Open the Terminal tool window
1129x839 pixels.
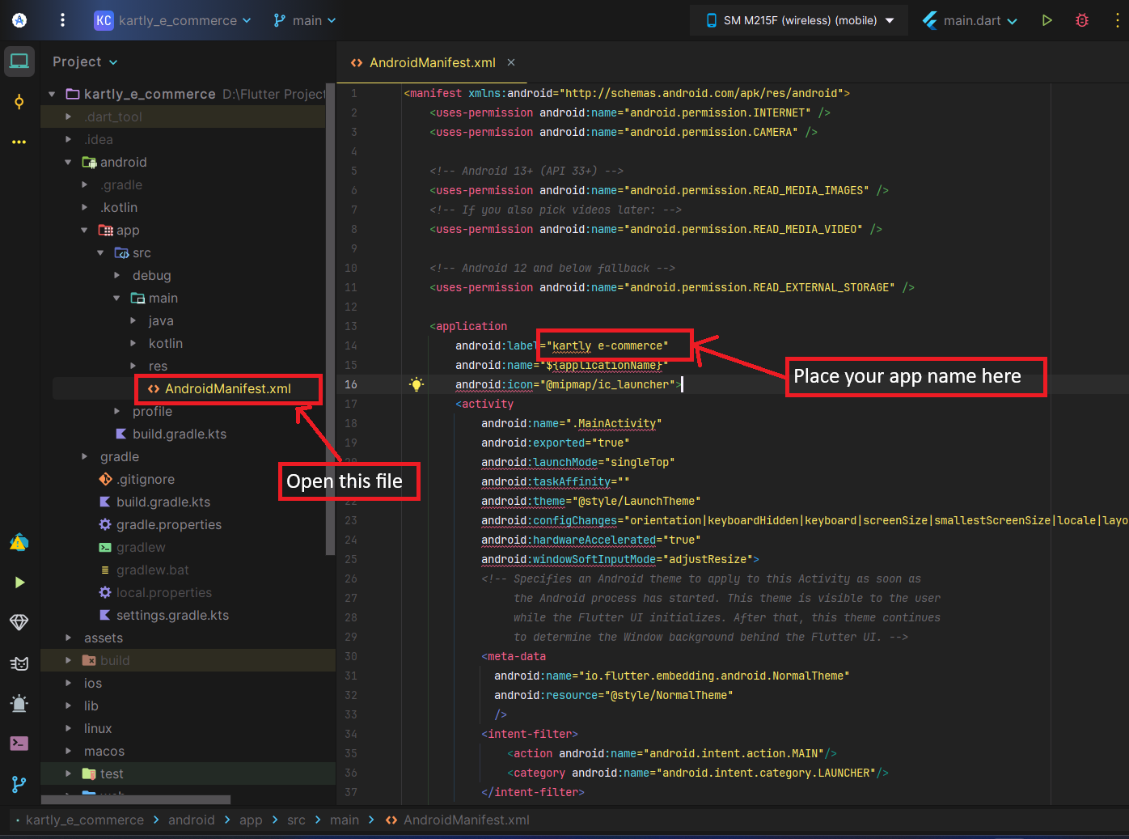tap(19, 744)
